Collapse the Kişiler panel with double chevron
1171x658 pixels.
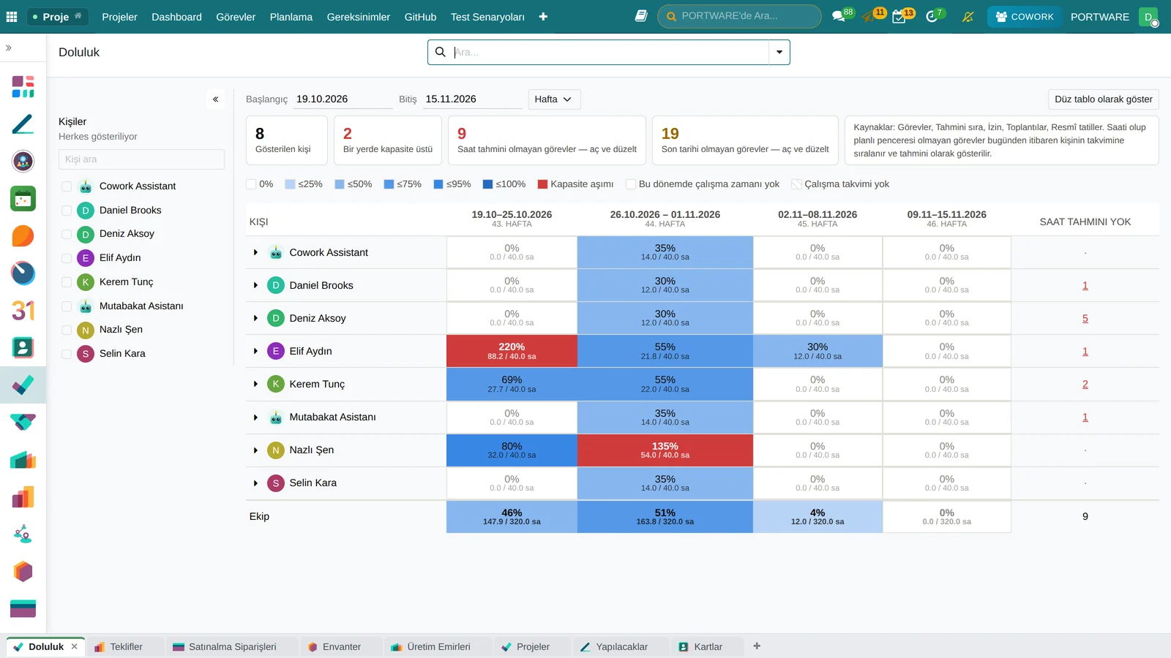(215, 99)
